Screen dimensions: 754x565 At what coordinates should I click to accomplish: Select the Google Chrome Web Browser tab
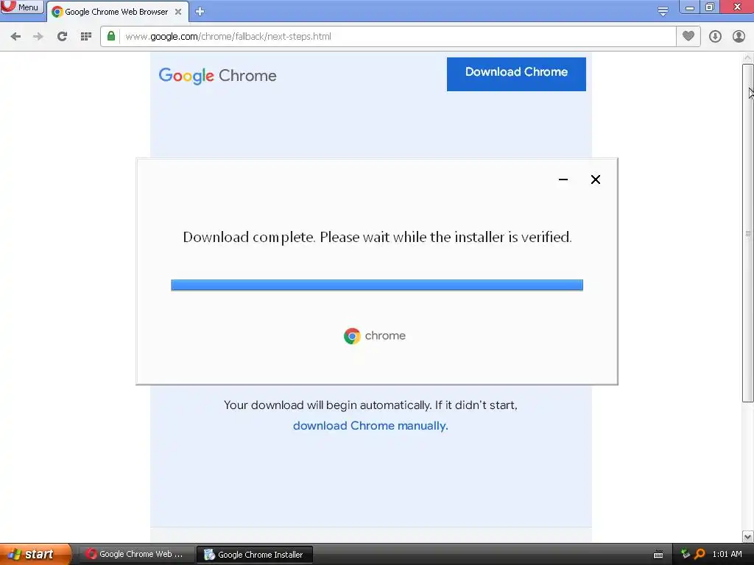click(x=116, y=12)
